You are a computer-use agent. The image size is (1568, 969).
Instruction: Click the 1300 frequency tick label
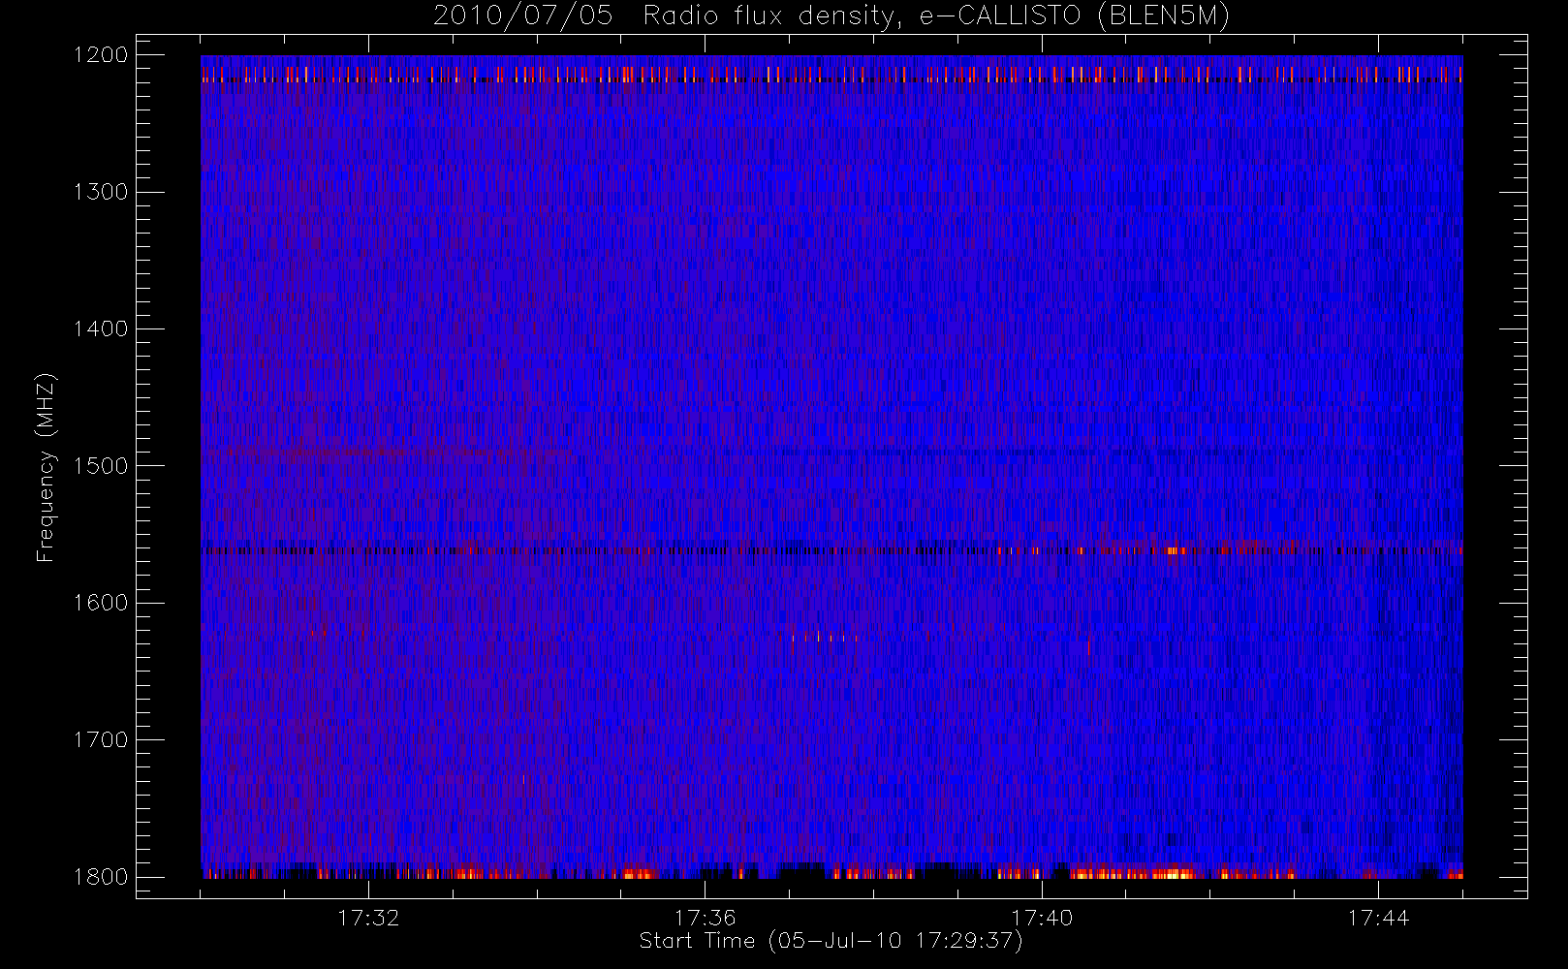tap(101, 192)
